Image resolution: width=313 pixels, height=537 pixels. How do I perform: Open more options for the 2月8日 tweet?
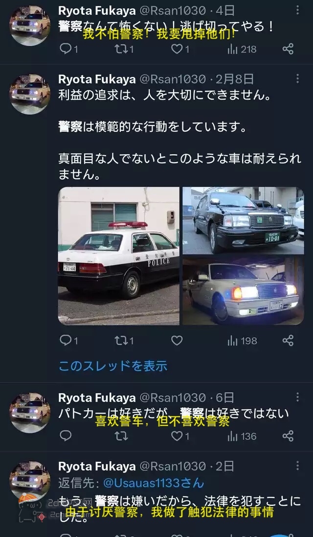297,79
